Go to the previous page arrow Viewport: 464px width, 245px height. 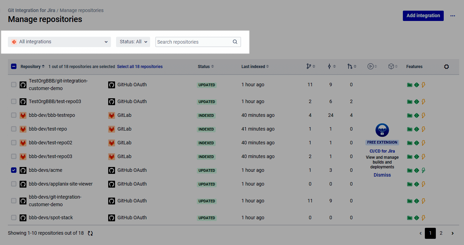pos(420,233)
